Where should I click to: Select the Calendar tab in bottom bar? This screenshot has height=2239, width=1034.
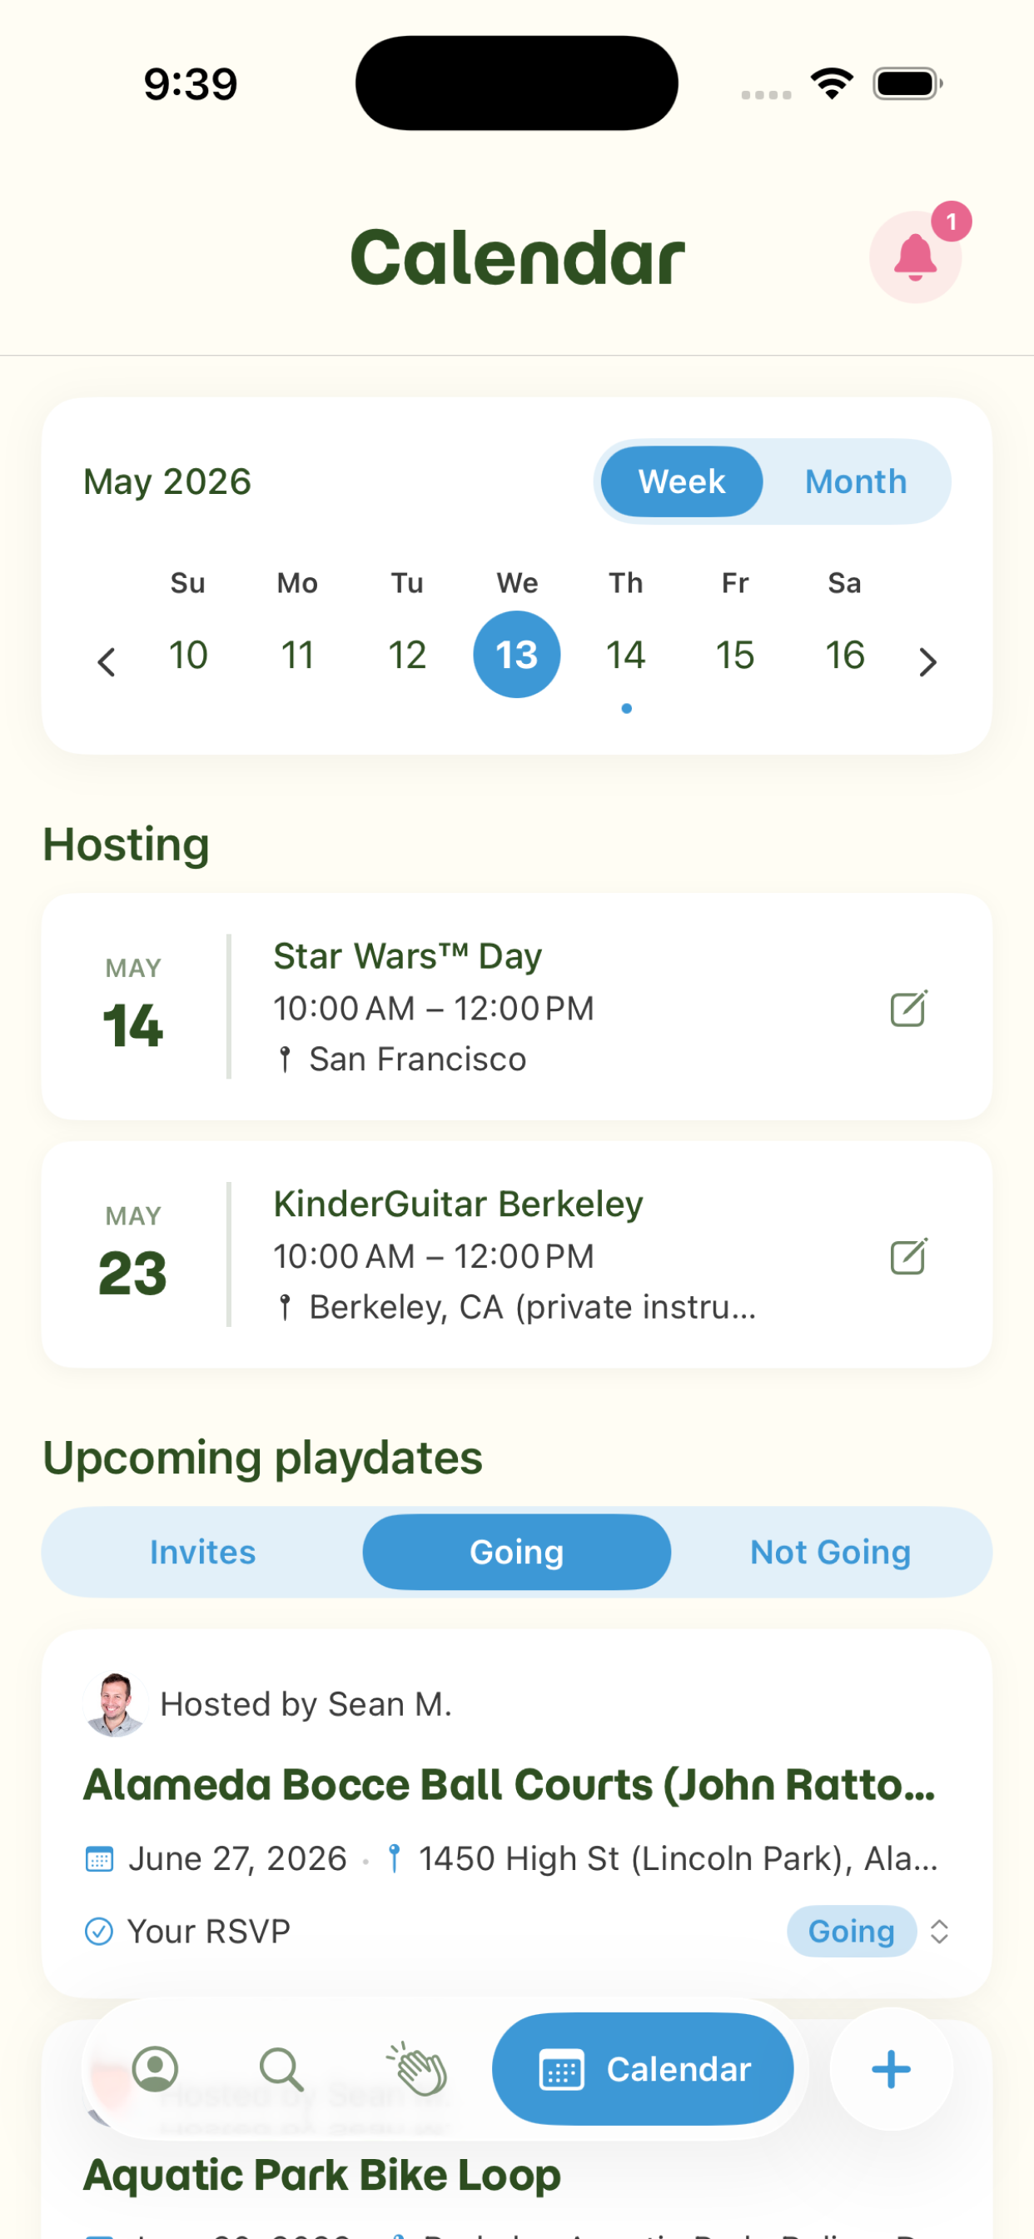click(x=642, y=2070)
